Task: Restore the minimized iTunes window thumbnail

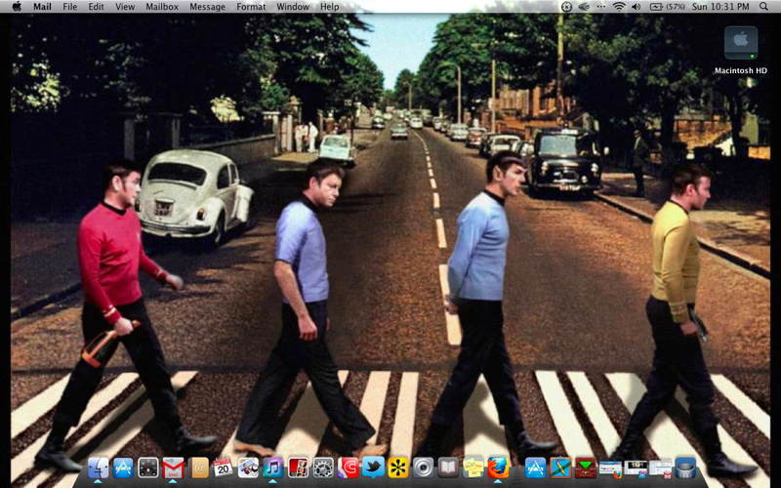Action: 636,468
